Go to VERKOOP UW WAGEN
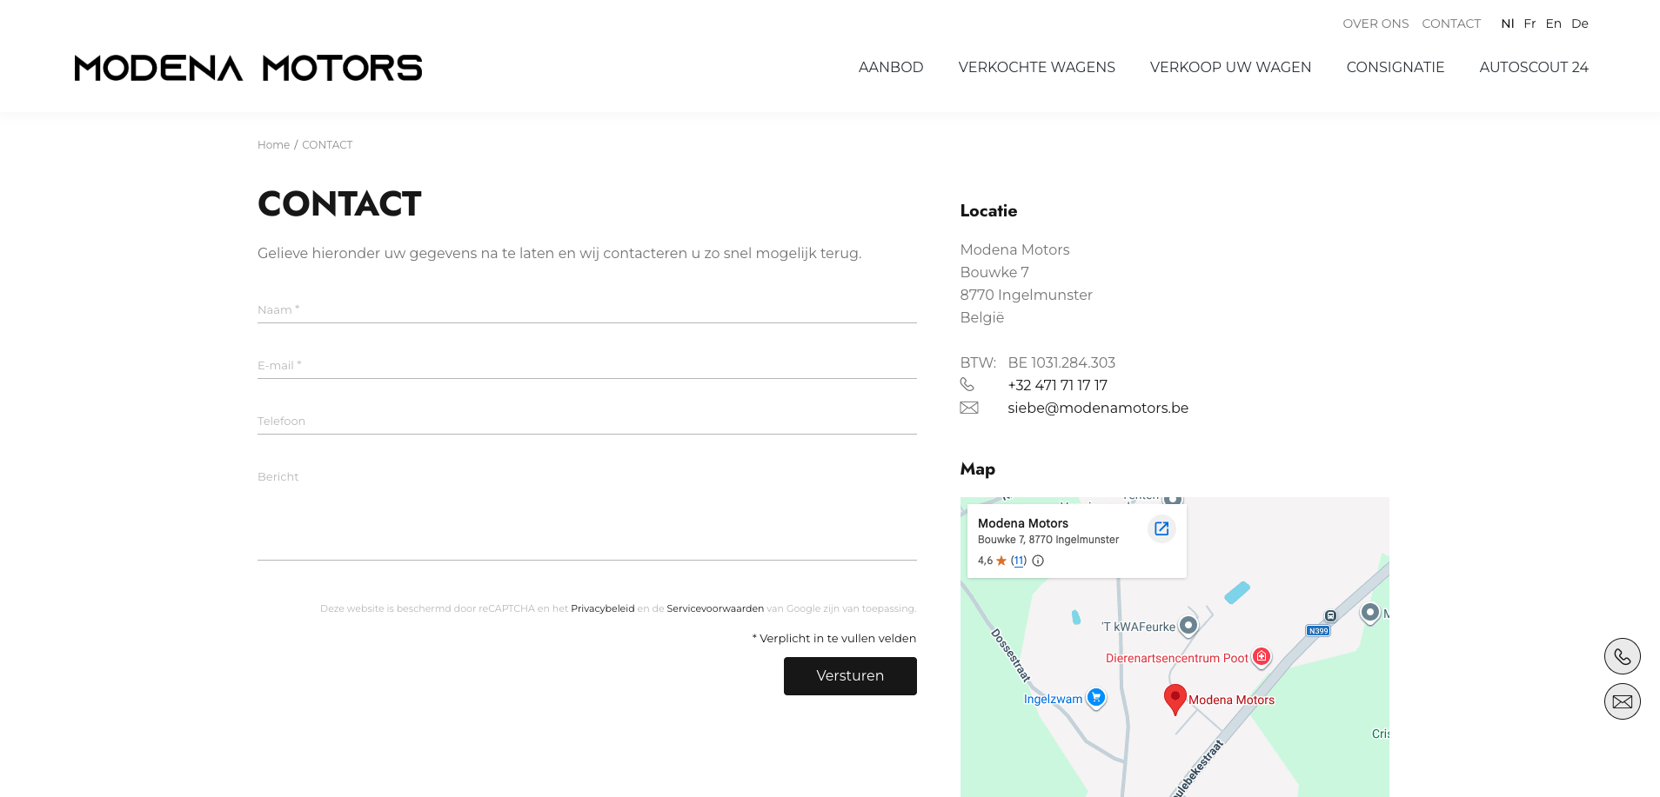The image size is (1660, 797). click(x=1231, y=67)
